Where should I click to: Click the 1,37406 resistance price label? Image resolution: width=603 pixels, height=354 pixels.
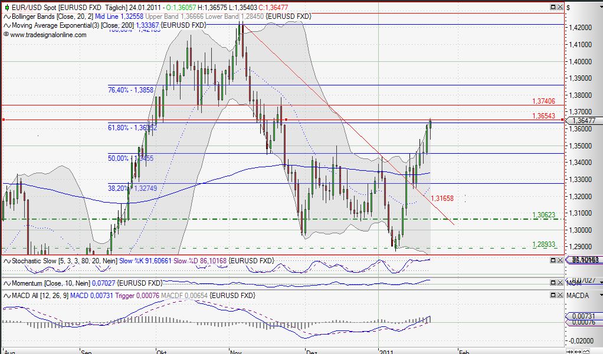[544, 101]
